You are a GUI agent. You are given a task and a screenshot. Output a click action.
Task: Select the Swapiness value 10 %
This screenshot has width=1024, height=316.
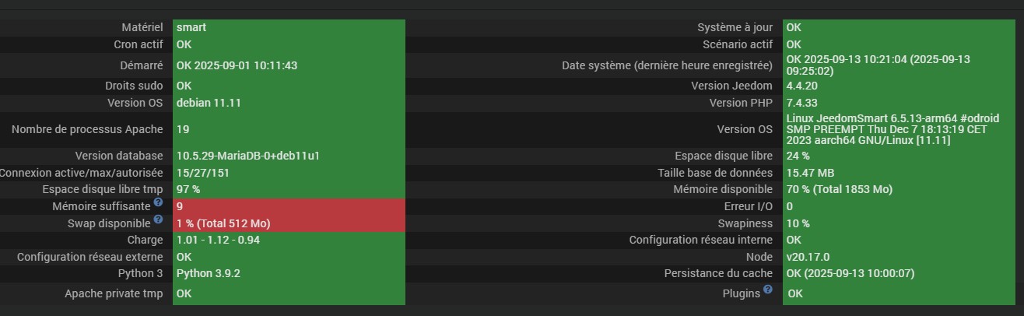[x=799, y=223]
